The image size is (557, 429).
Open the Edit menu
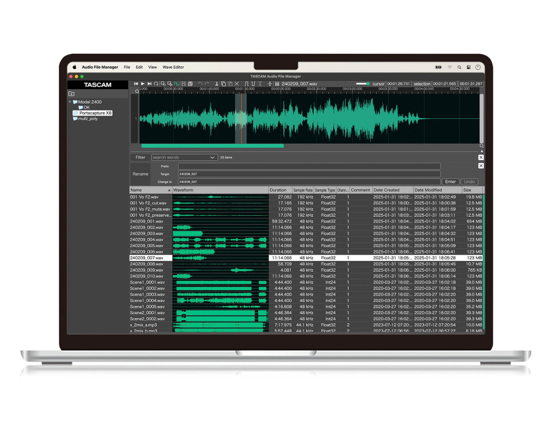[139, 67]
